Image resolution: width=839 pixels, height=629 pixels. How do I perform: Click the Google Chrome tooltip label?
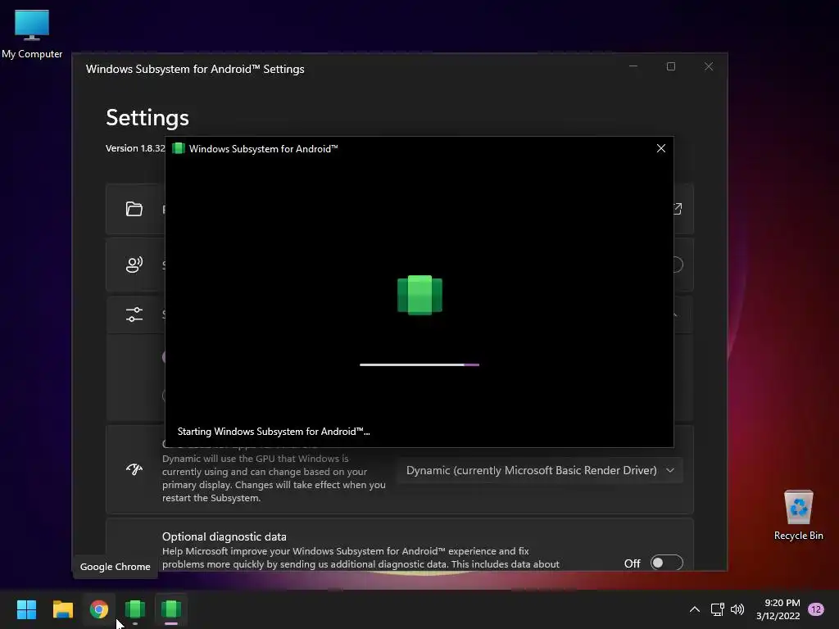coord(115,567)
